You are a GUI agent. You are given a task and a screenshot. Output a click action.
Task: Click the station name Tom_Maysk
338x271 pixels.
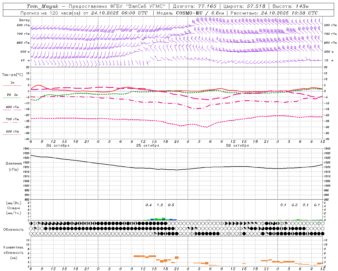[x=43, y=6]
